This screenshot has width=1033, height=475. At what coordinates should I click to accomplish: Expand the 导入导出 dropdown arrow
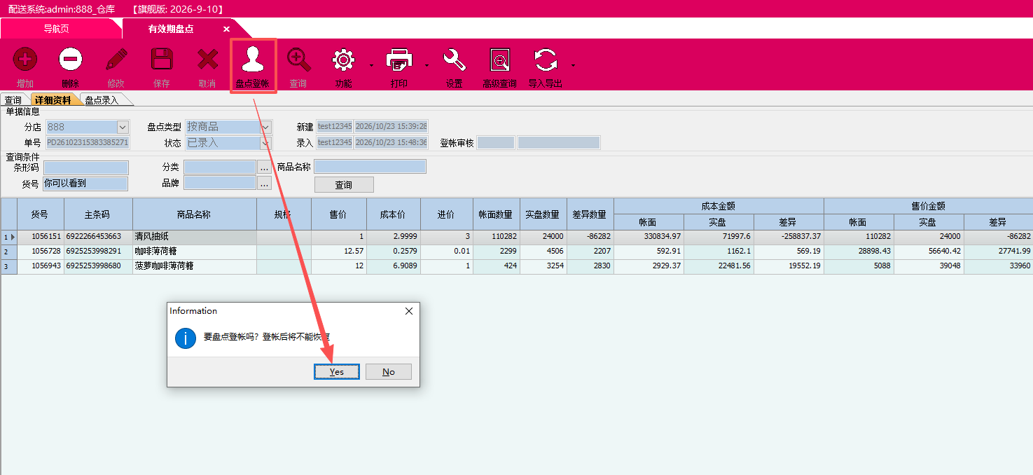(573, 65)
